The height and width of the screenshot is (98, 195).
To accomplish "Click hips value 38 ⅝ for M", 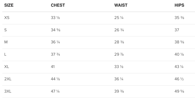I will click(x=179, y=42).
